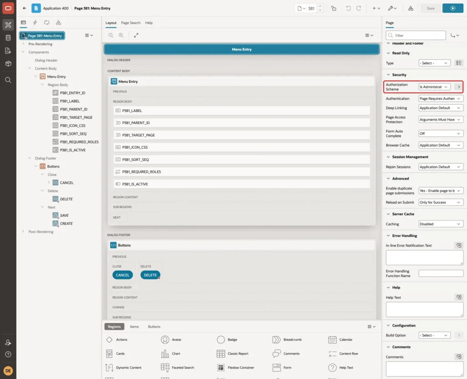Pick the Classic Report region in the gallery
Screen dimensions: 467x379
[x=233, y=353]
